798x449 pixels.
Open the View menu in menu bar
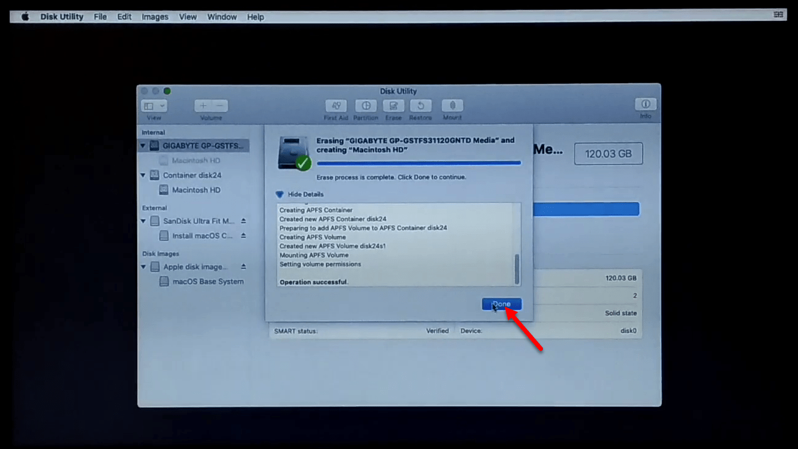coord(188,17)
